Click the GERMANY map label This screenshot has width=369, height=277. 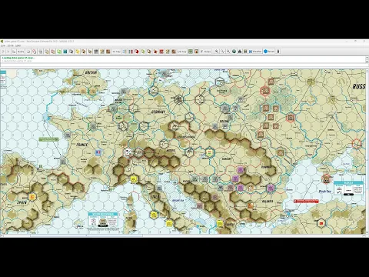(x=158, y=112)
